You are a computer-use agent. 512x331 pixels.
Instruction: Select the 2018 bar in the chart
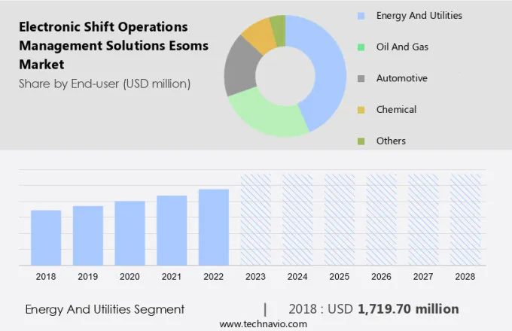pyautogui.click(x=46, y=237)
